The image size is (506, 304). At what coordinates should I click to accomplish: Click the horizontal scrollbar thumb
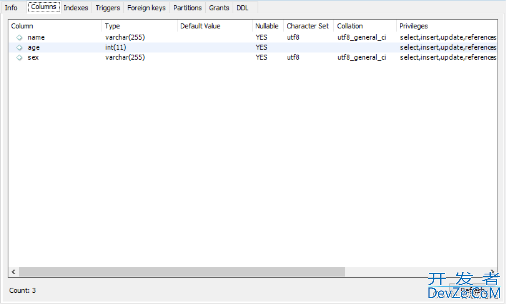[182, 272]
